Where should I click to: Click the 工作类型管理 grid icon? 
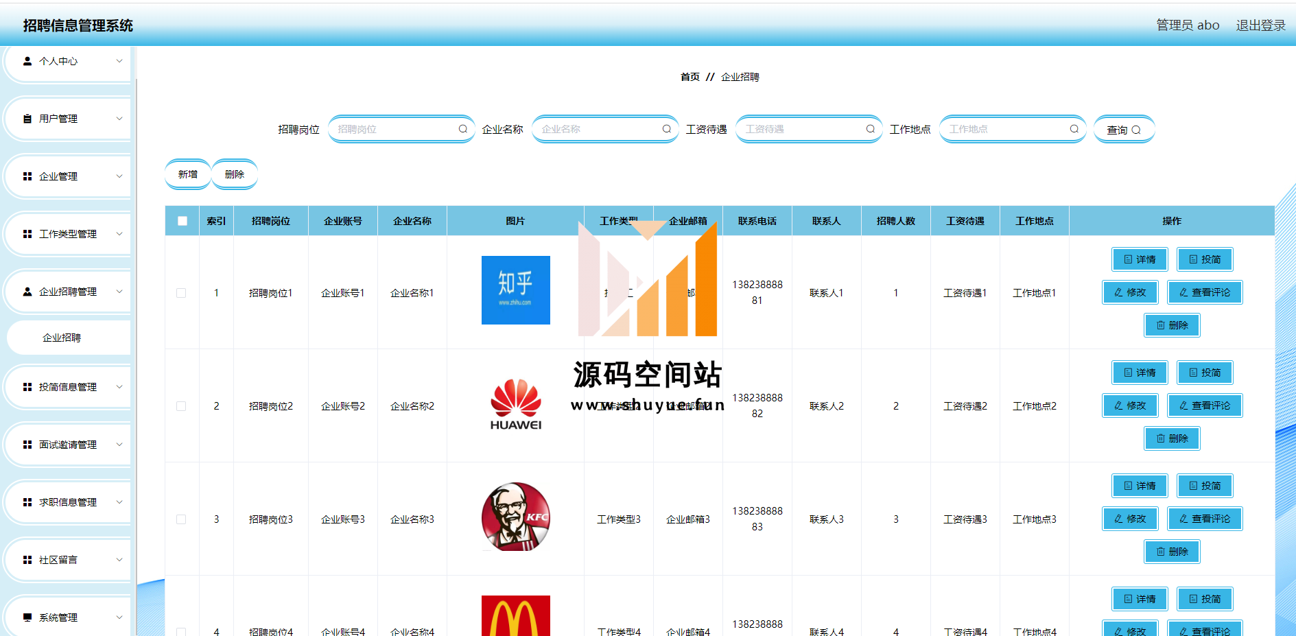coord(27,234)
